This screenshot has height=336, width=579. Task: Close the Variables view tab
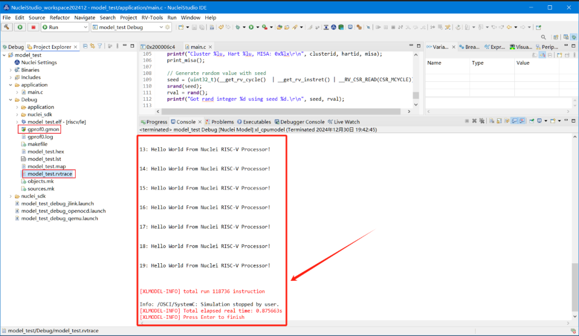tap(454, 47)
